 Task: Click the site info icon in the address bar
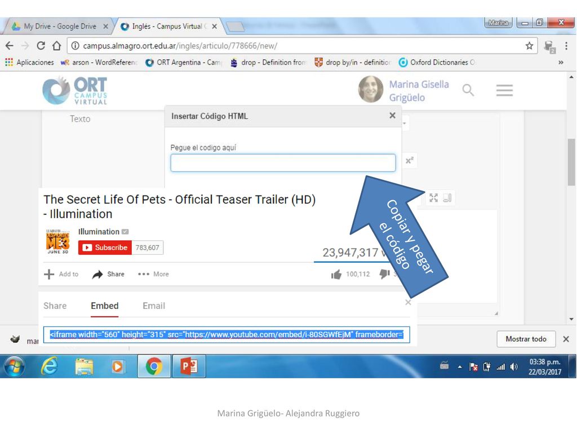(75, 46)
